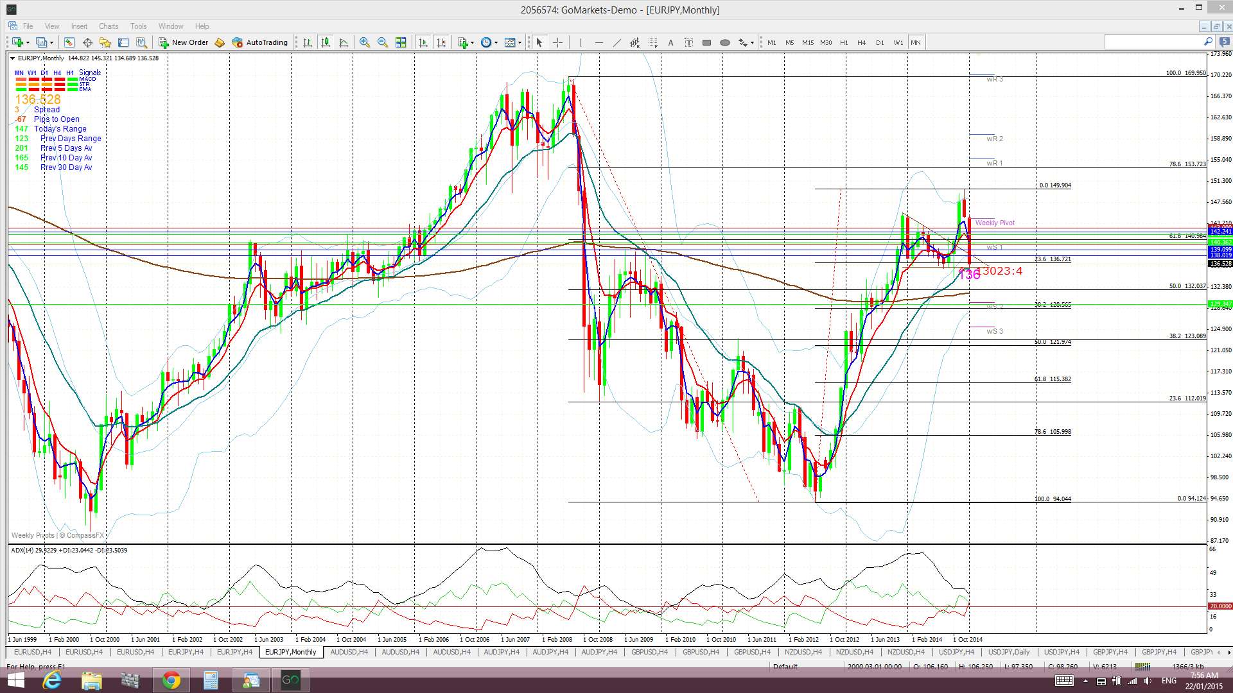Expand the templates dropdown arrow
The height and width of the screenshot is (693, 1233).
click(x=520, y=42)
